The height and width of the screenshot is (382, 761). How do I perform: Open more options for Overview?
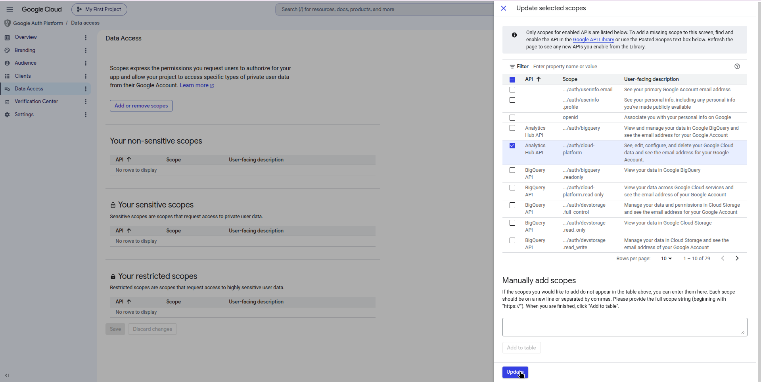pyautogui.click(x=86, y=37)
